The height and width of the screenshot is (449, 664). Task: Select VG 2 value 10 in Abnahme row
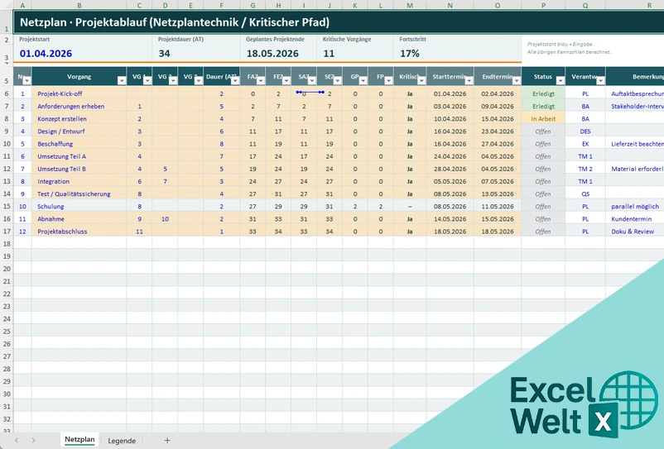coord(165,219)
